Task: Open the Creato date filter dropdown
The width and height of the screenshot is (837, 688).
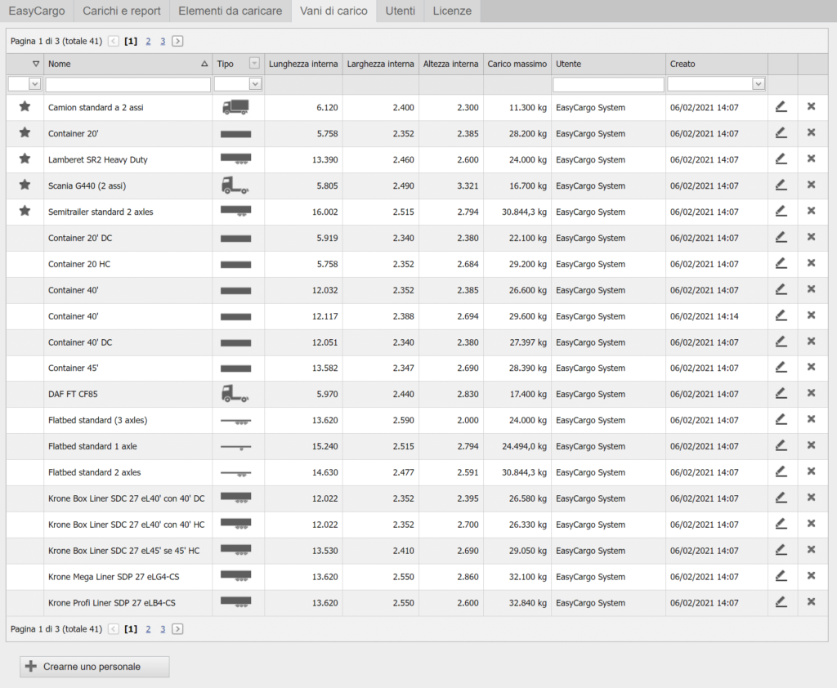Action: 758,84
